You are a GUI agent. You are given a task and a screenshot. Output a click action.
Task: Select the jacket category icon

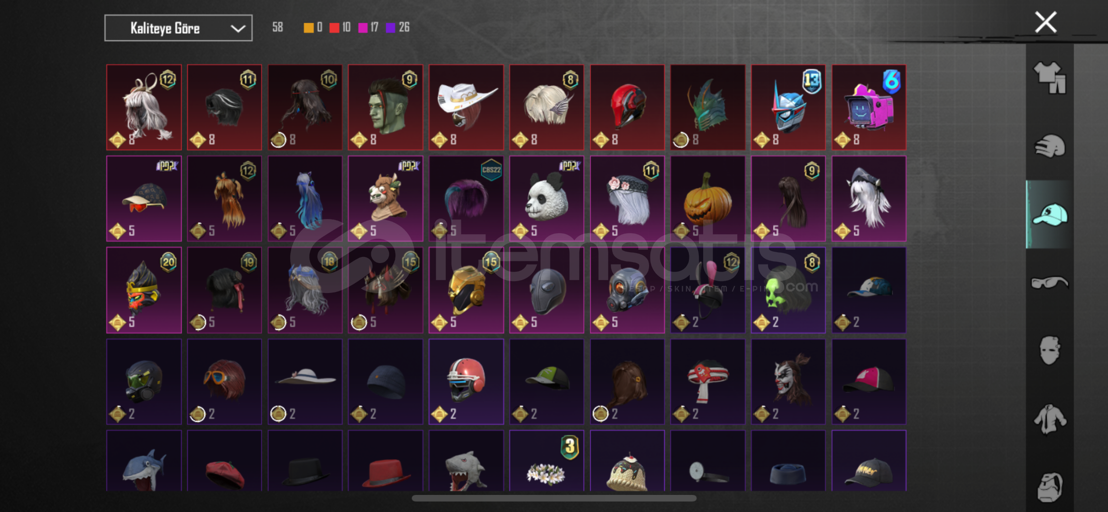[1049, 419]
